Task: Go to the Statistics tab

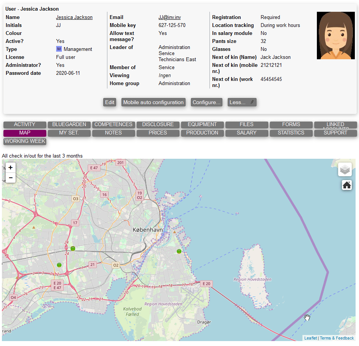Action: (291, 133)
